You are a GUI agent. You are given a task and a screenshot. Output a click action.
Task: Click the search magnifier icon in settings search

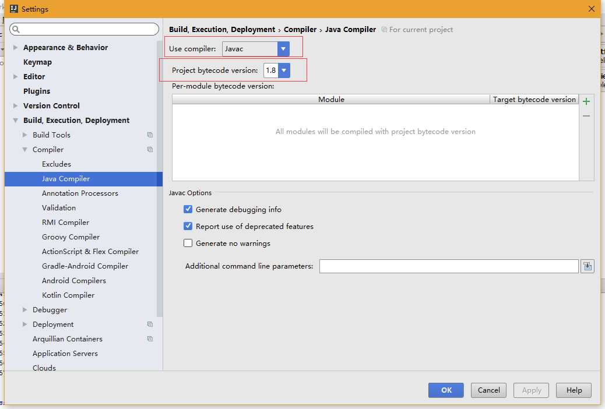(x=16, y=29)
